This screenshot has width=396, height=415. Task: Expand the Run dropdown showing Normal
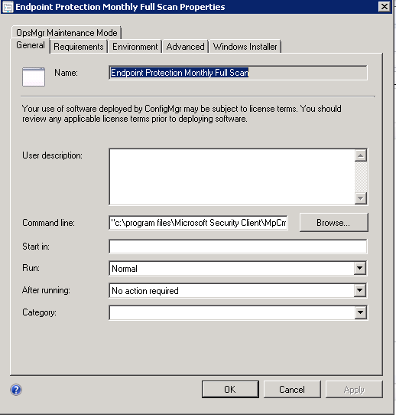(360, 269)
